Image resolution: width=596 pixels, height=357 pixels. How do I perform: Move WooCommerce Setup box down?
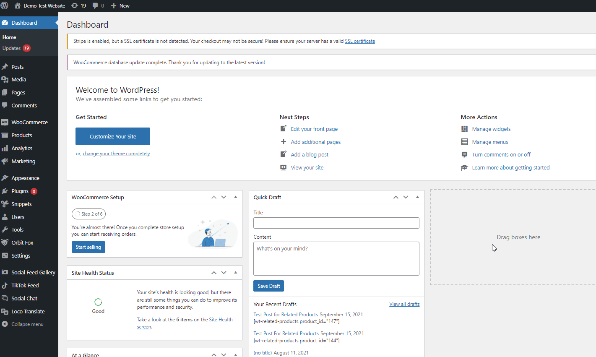click(x=224, y=197)
